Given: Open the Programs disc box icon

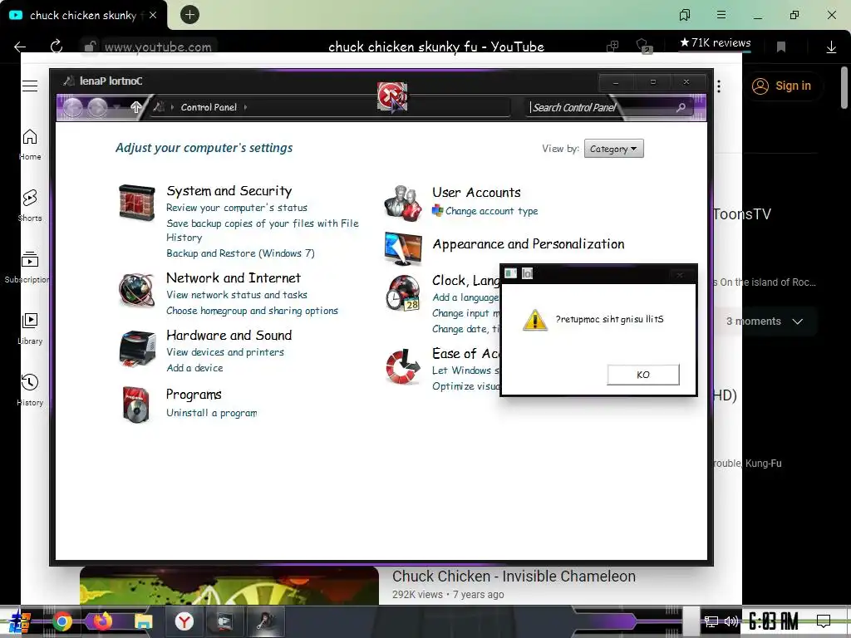Looking at the screenshot, I should [x=135, y=405].
